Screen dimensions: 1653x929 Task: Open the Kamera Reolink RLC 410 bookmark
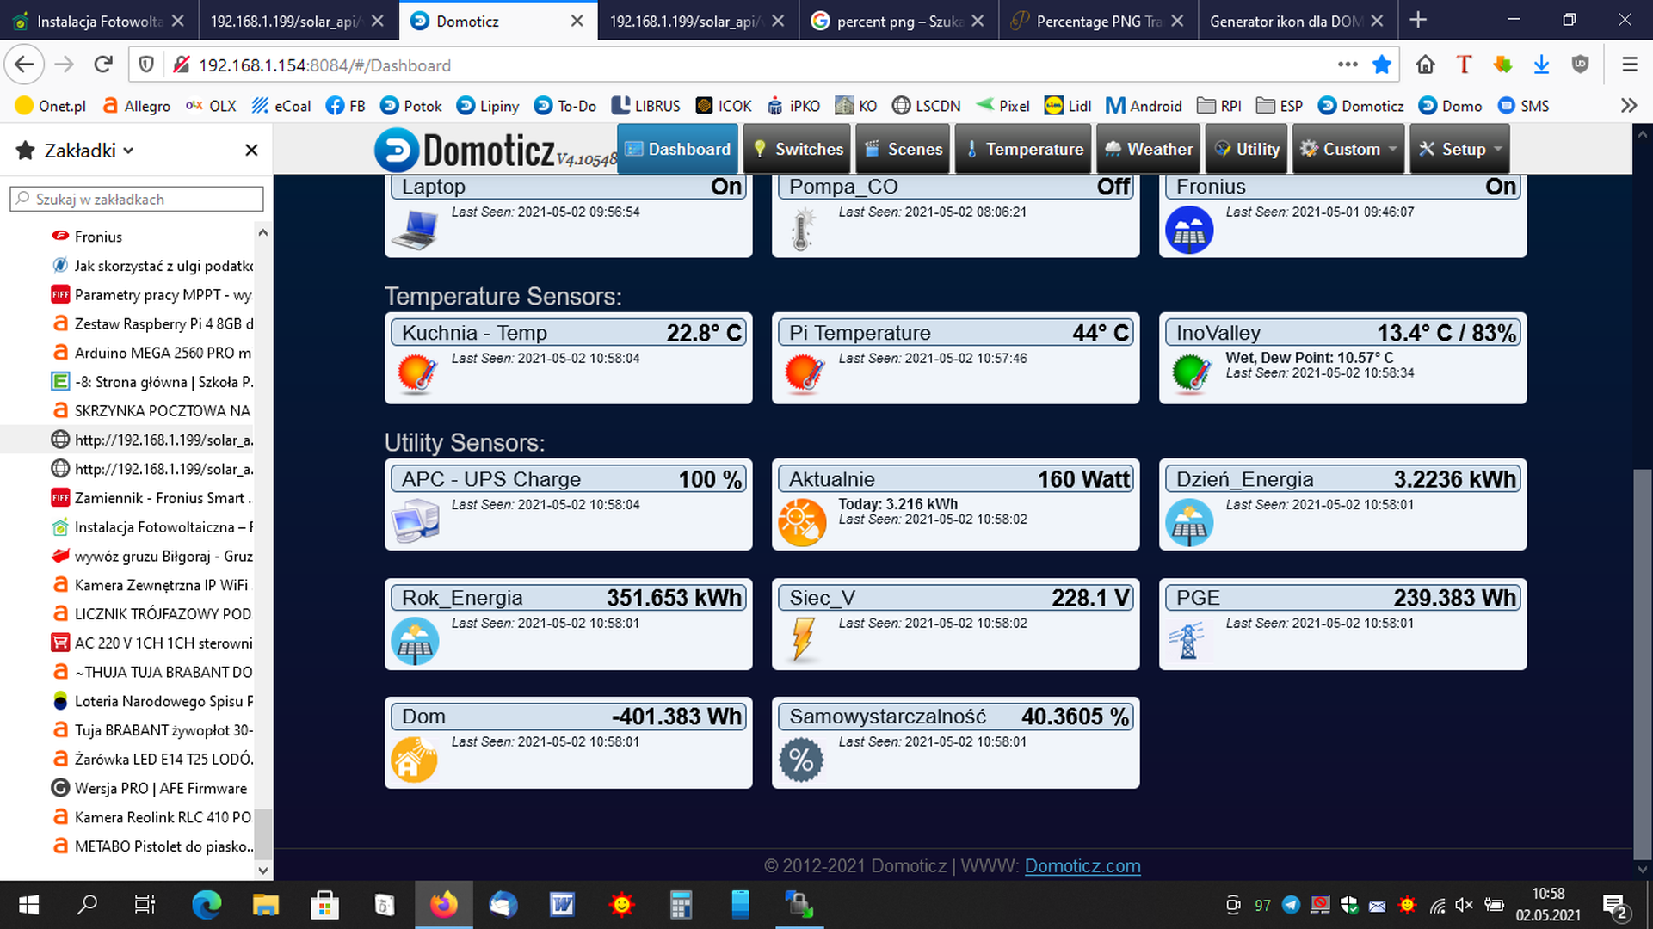(151, 817)
